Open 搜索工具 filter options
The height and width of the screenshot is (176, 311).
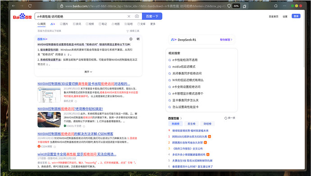(133, 31)
